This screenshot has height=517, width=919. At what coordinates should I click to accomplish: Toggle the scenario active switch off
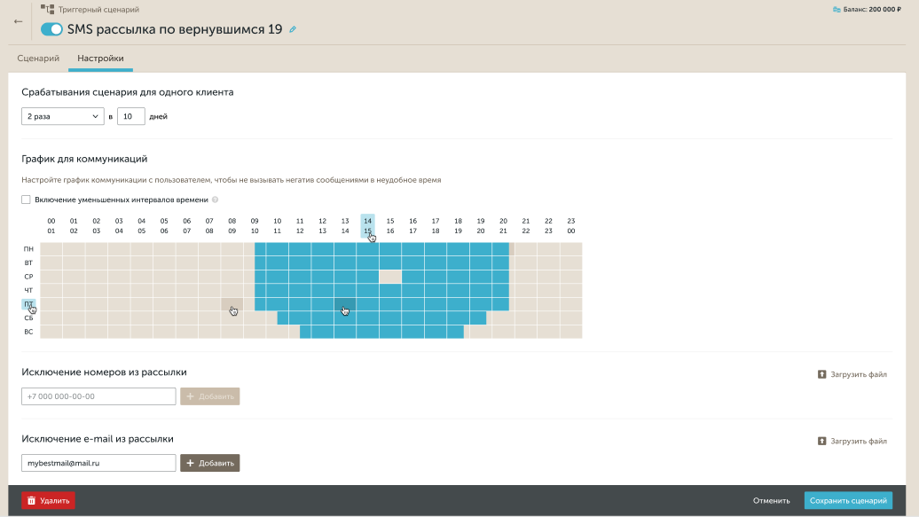51,29
